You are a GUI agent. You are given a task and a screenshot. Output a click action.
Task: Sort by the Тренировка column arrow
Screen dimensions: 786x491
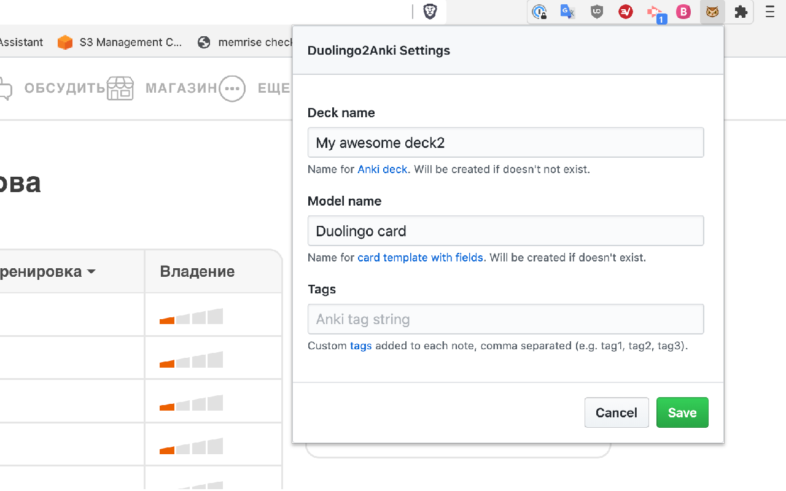click(x=91, y=271)
